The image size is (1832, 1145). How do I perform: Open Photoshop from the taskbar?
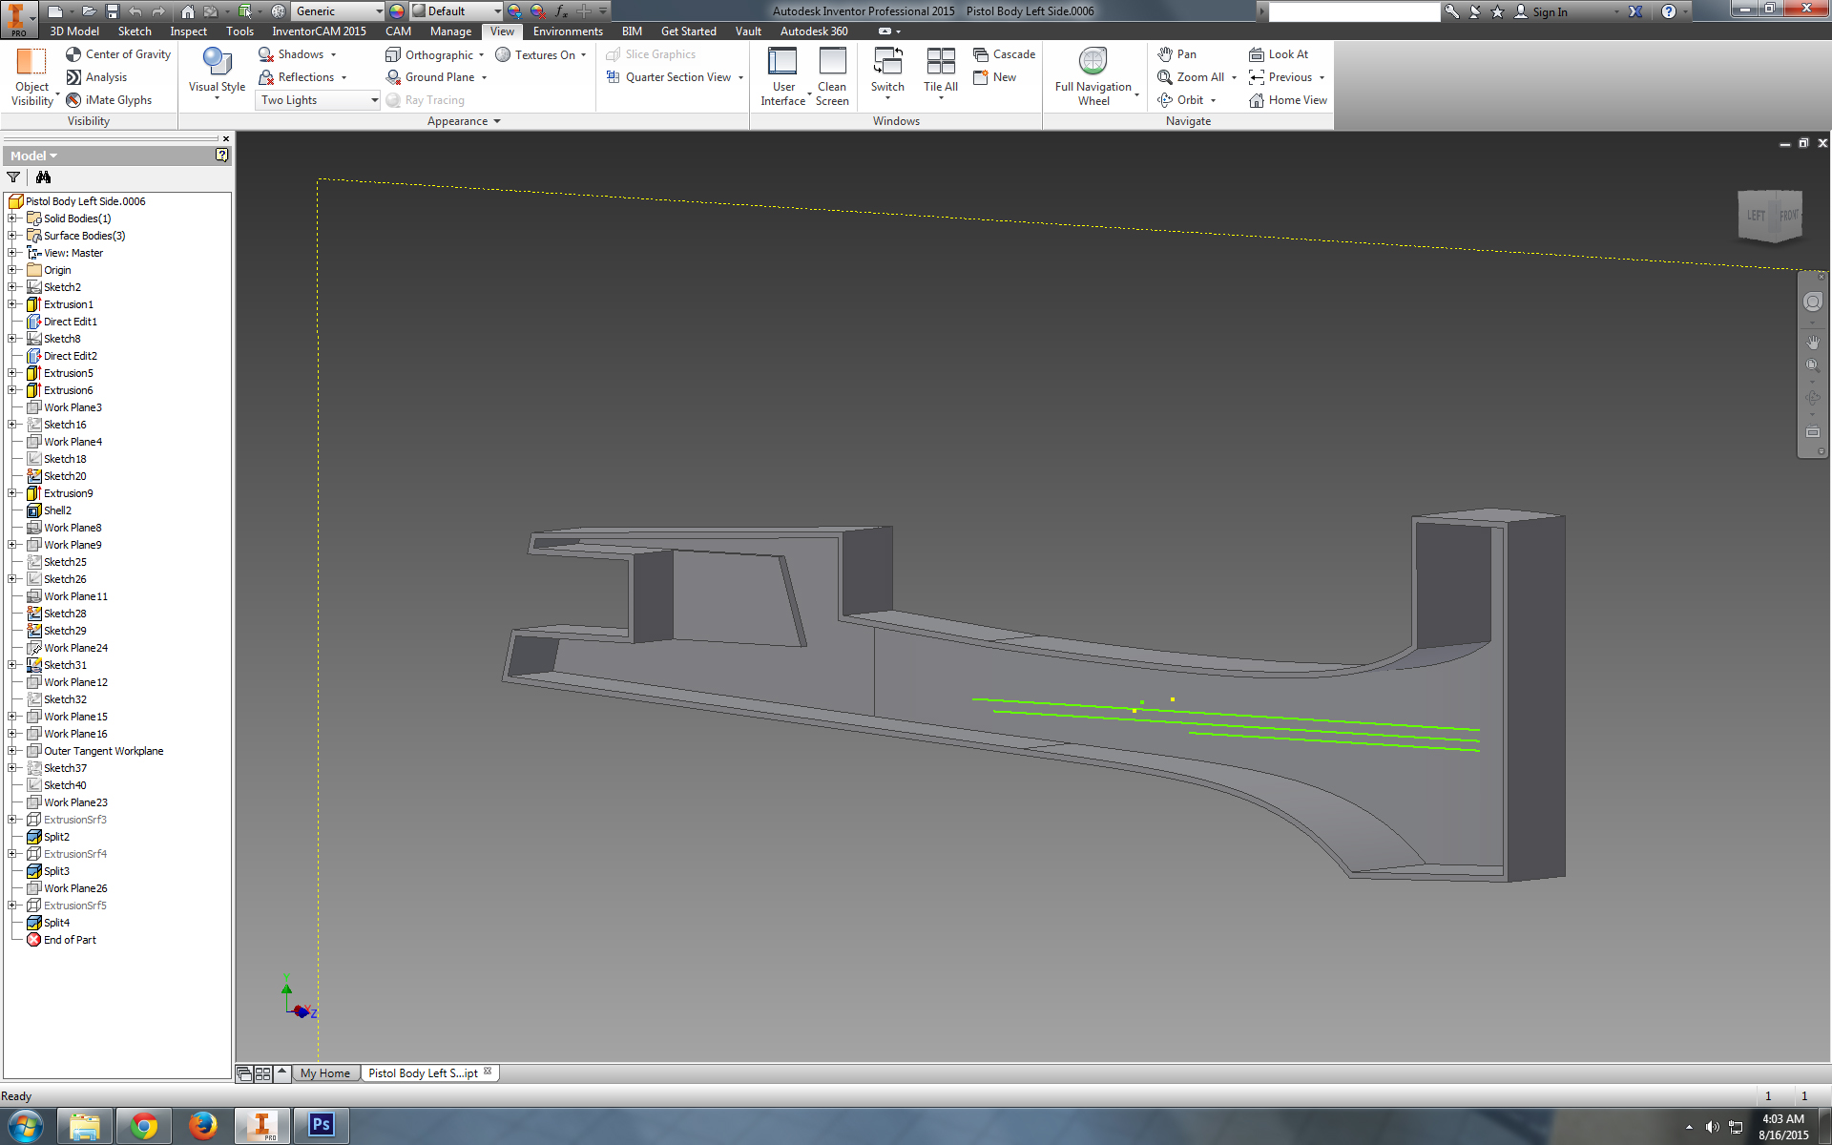(x=321, y=1126)
